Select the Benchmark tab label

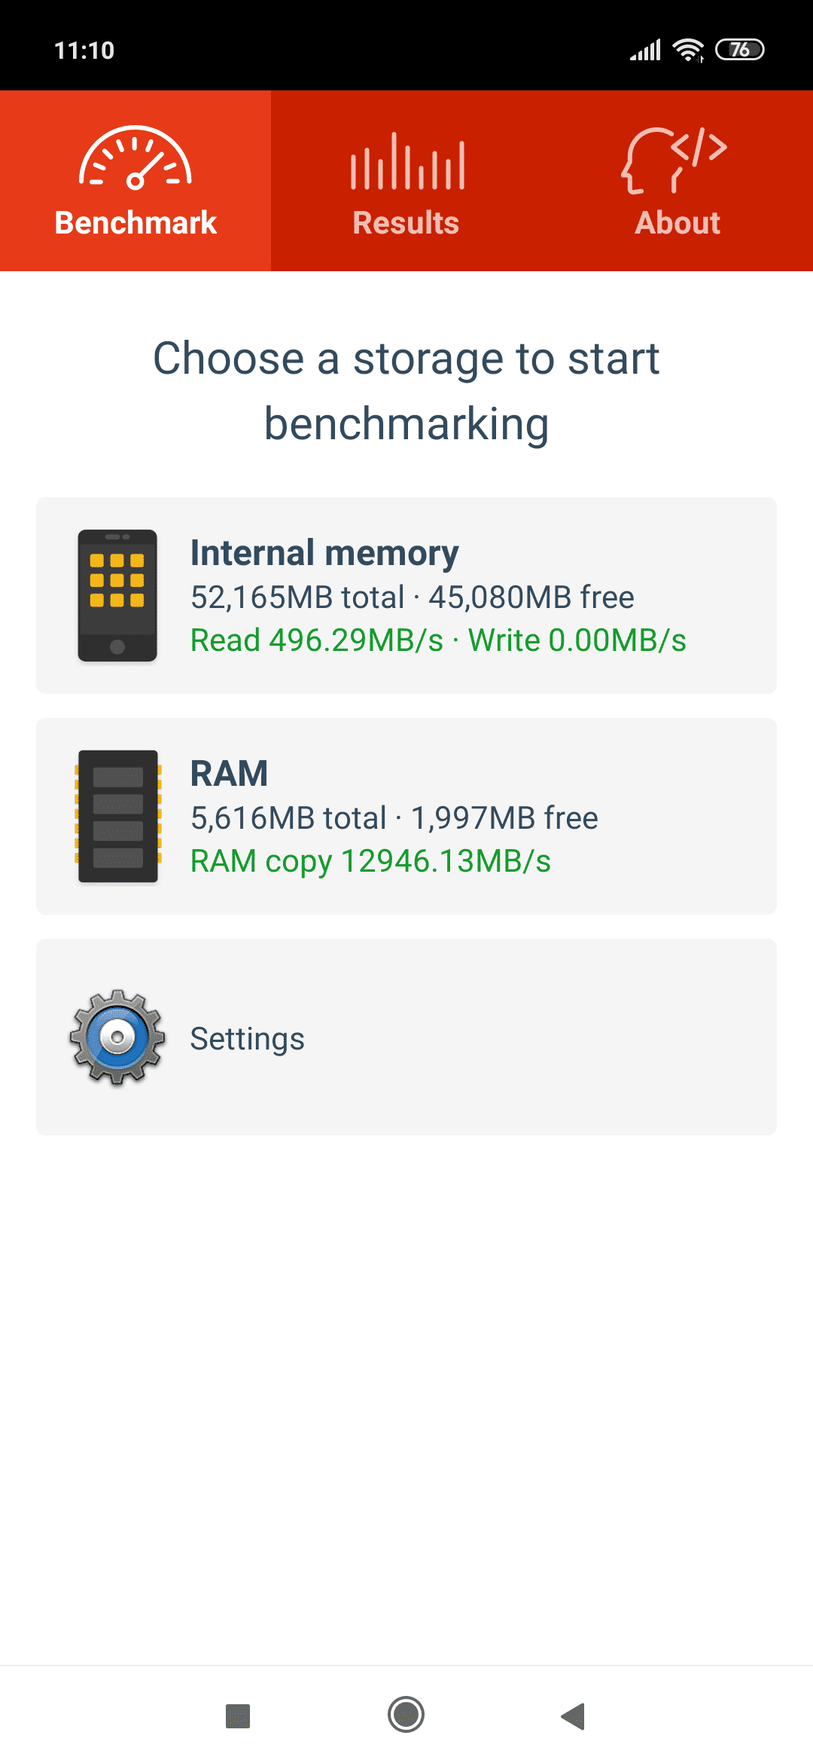(x=135, y=223)
